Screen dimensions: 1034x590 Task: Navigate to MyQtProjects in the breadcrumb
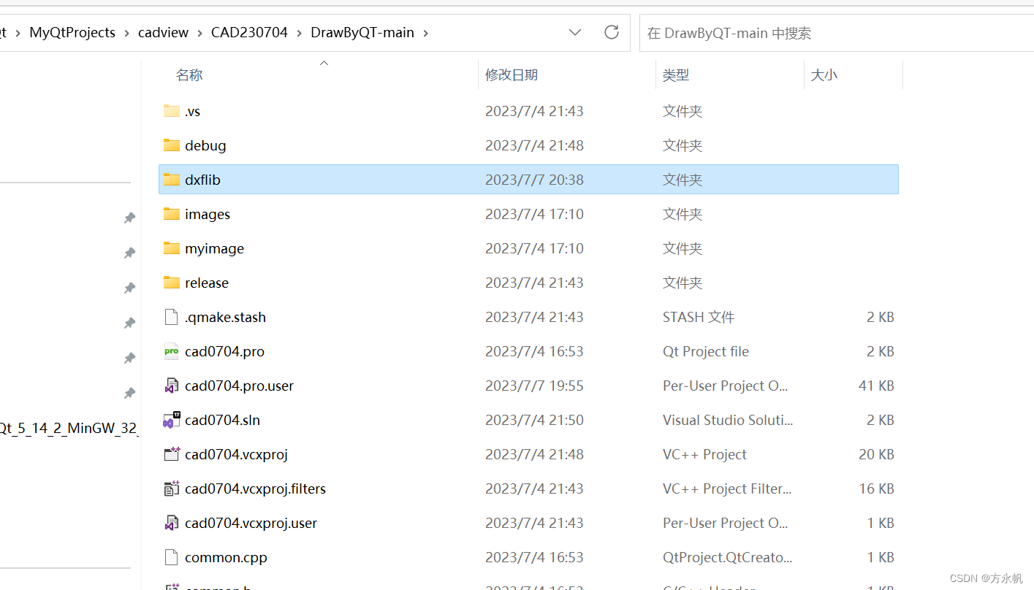(x=72, y=32)
